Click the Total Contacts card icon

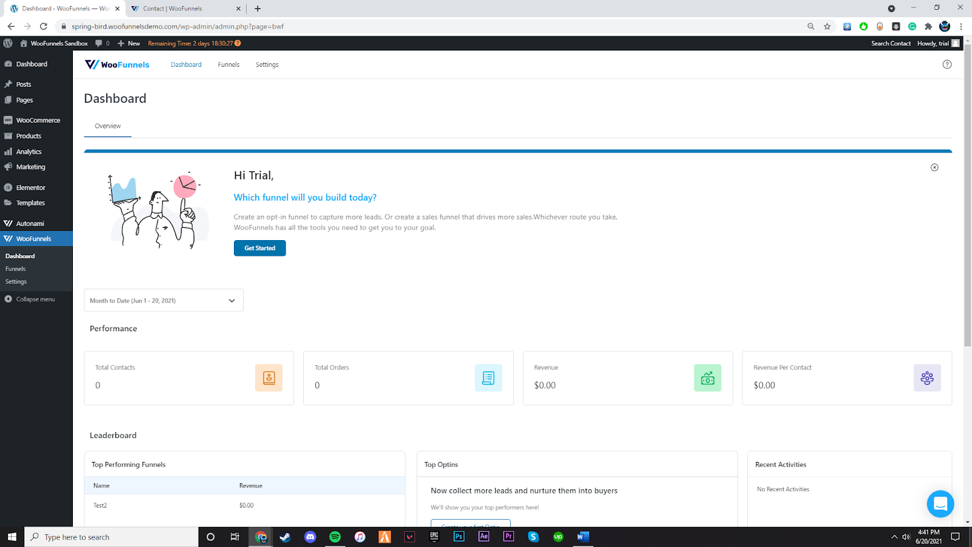pos(269,378)
